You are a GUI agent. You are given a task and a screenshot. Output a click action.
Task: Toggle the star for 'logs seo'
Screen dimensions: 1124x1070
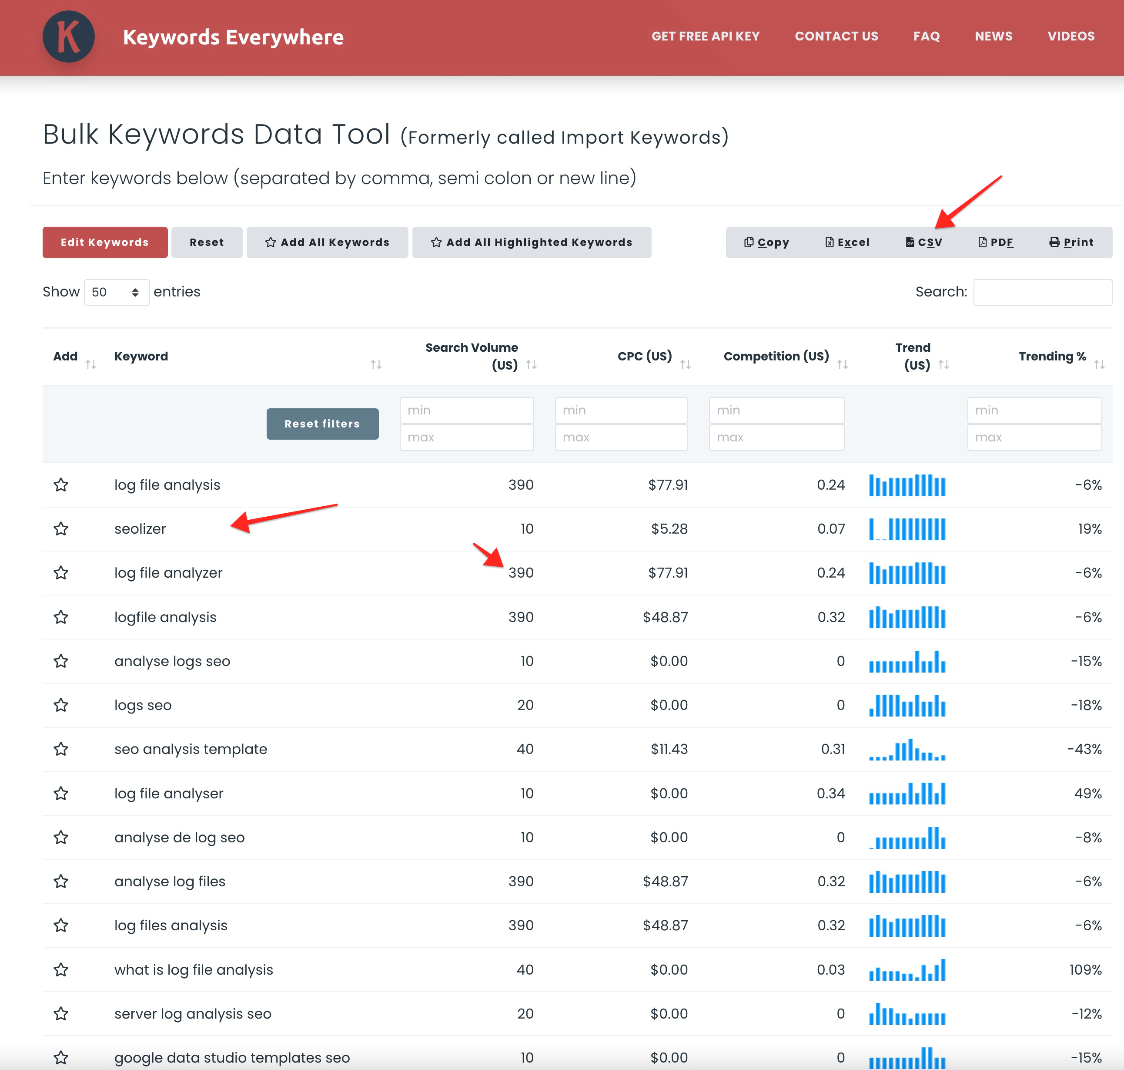tap(61, 705)
